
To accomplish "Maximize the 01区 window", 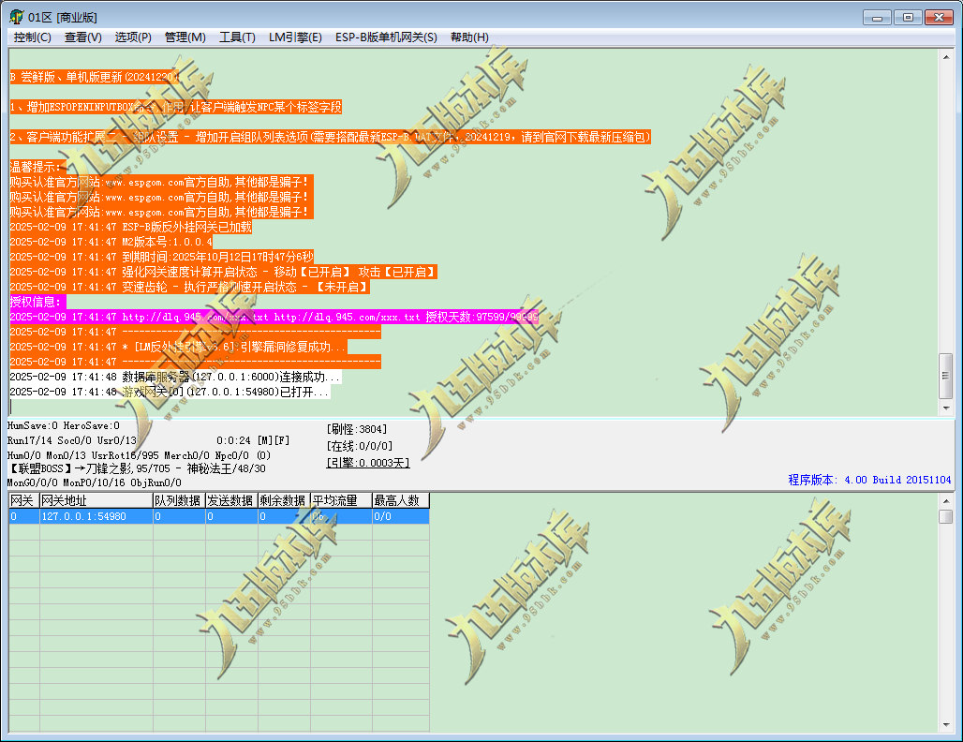I will [x=908, y=17].
